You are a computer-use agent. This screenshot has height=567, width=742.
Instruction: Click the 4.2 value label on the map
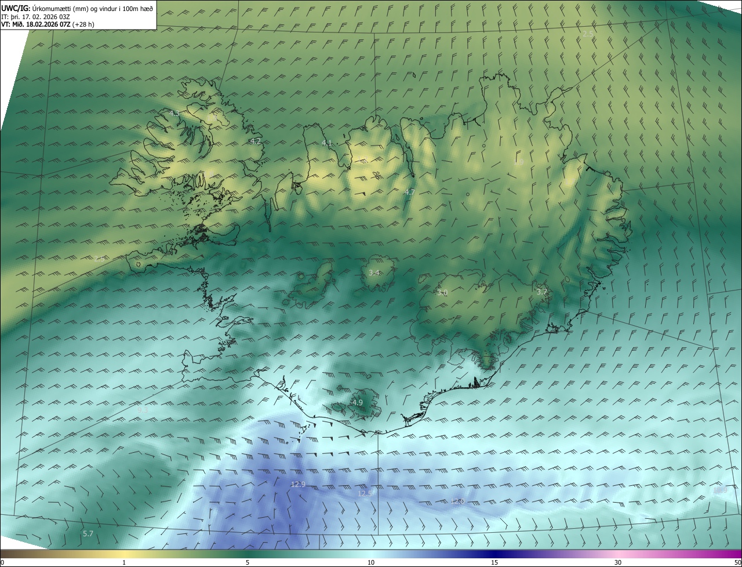(x=256, y=141)
